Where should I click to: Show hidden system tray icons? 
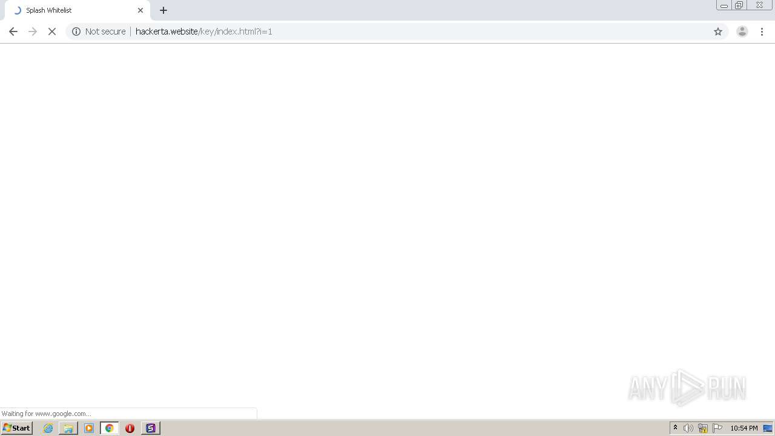(676, 428)
